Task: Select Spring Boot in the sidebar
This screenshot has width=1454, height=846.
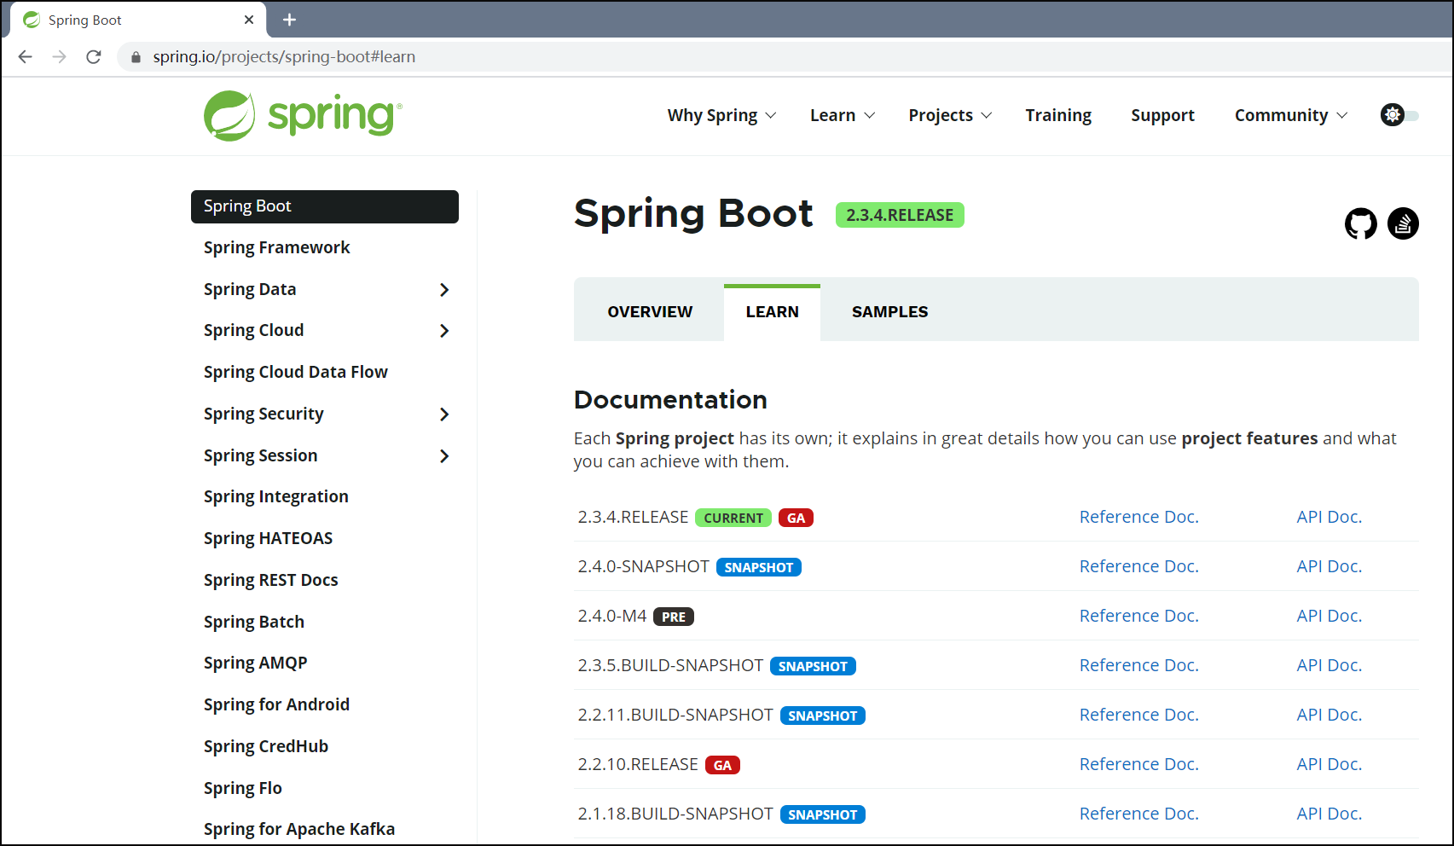Action: click(325, 206)
